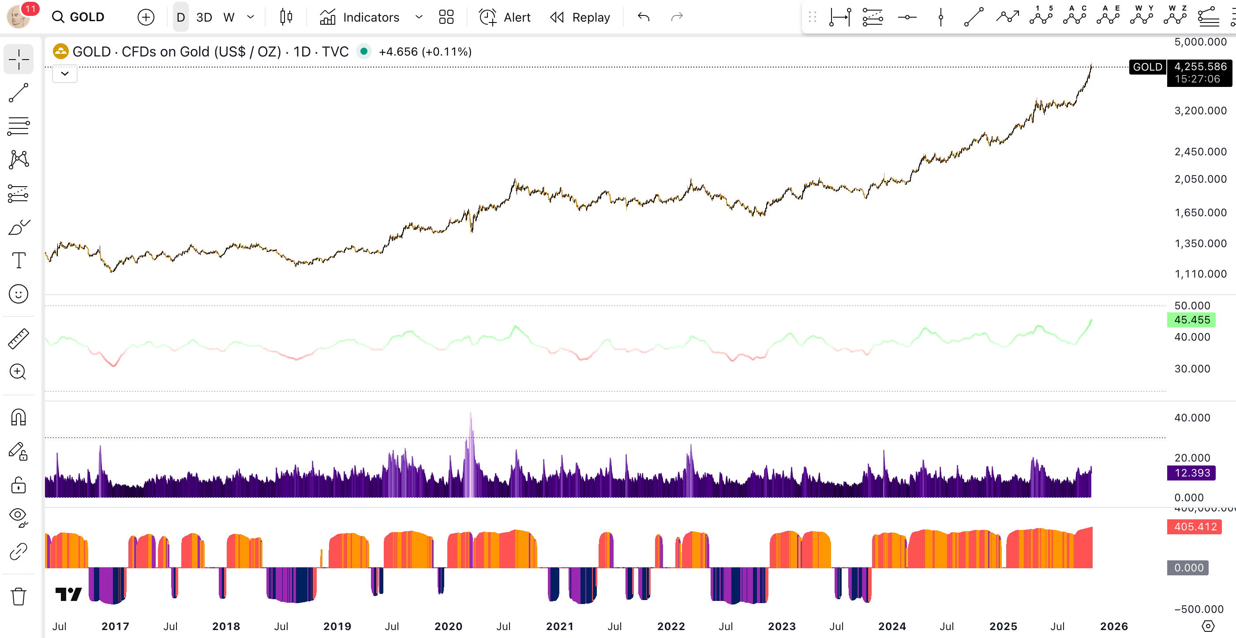This screenshot has height=638, width=1236.
Task: Open the chart layout grid selector
Action: pos(446,17)
